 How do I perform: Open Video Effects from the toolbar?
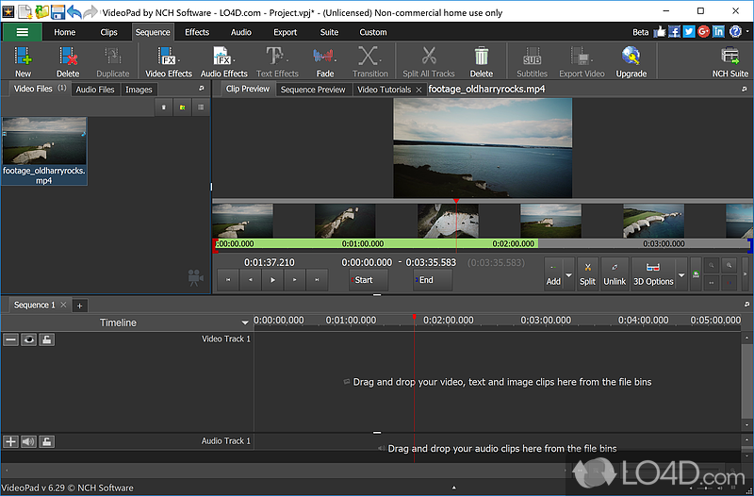[169, 61]
